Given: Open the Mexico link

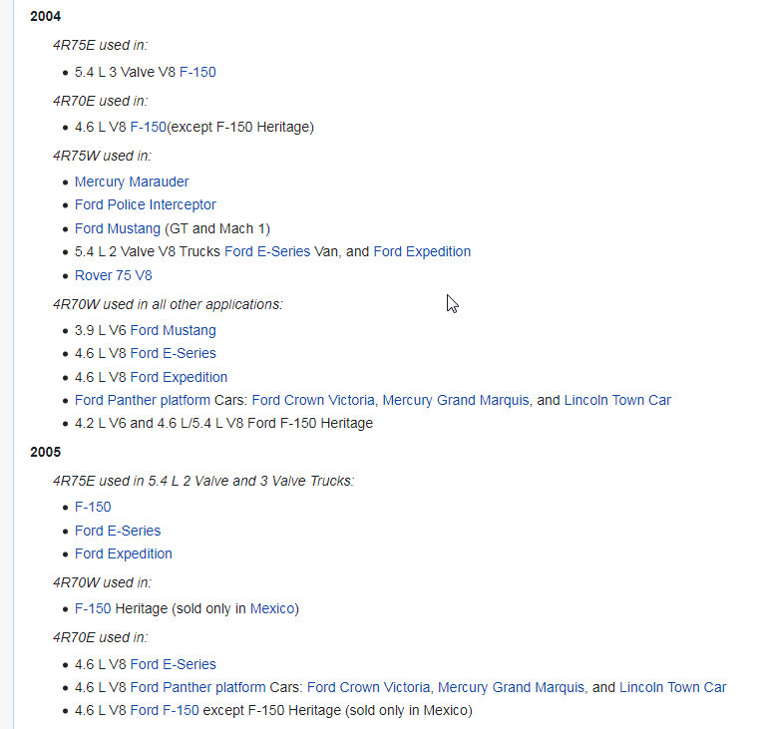Looking at the screenshot, I should pos(272,608).
